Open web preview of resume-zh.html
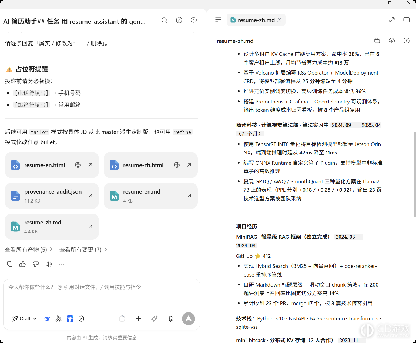This screenshot has height=343, width=416. click(177, 165)
